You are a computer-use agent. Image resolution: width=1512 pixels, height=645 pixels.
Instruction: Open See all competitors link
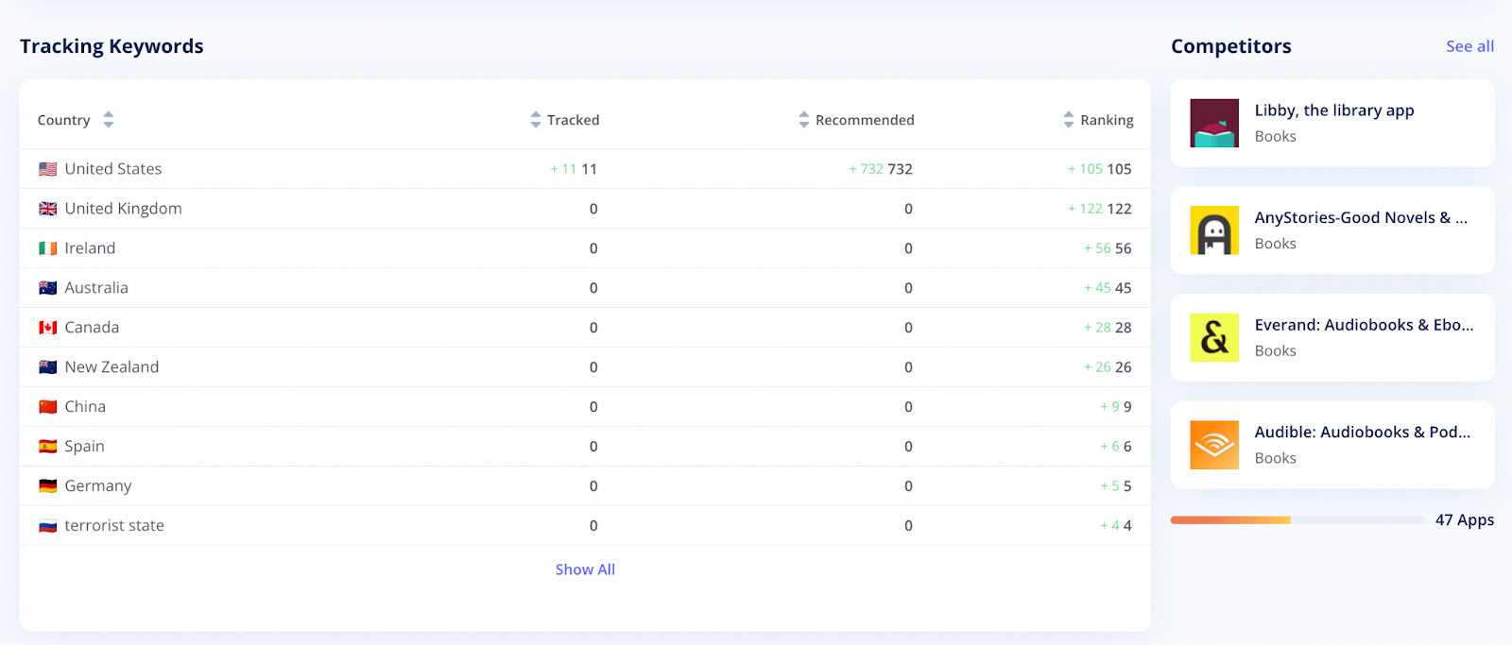[1469, 46]
